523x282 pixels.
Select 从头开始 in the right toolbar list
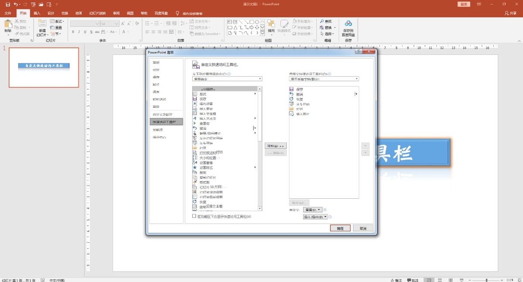(323, 104)
